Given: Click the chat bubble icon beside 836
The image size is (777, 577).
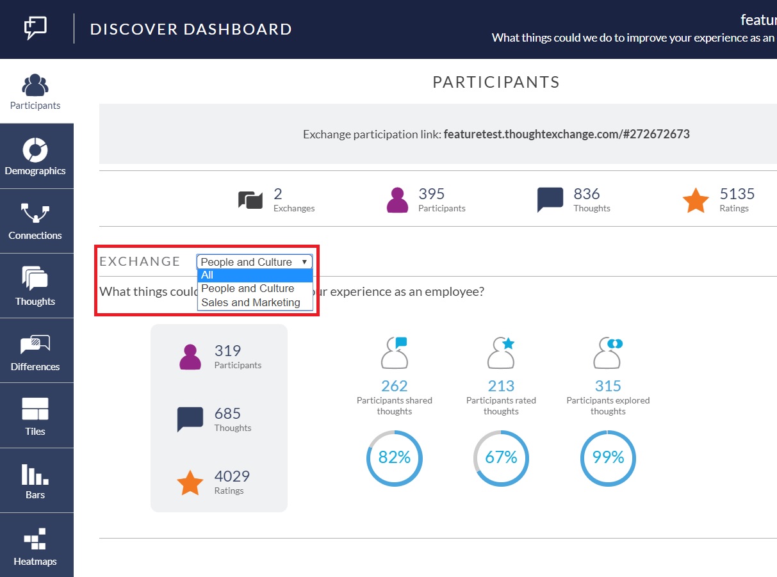Looking at the screenshot, I should click(x=550, y=200).
